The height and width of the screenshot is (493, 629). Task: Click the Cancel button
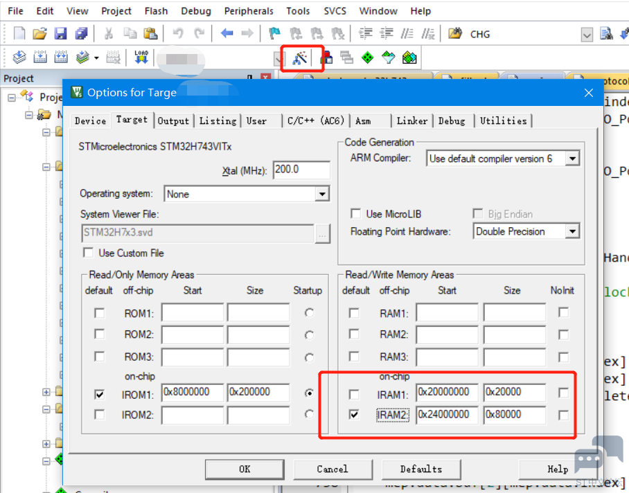click(333, 469)
